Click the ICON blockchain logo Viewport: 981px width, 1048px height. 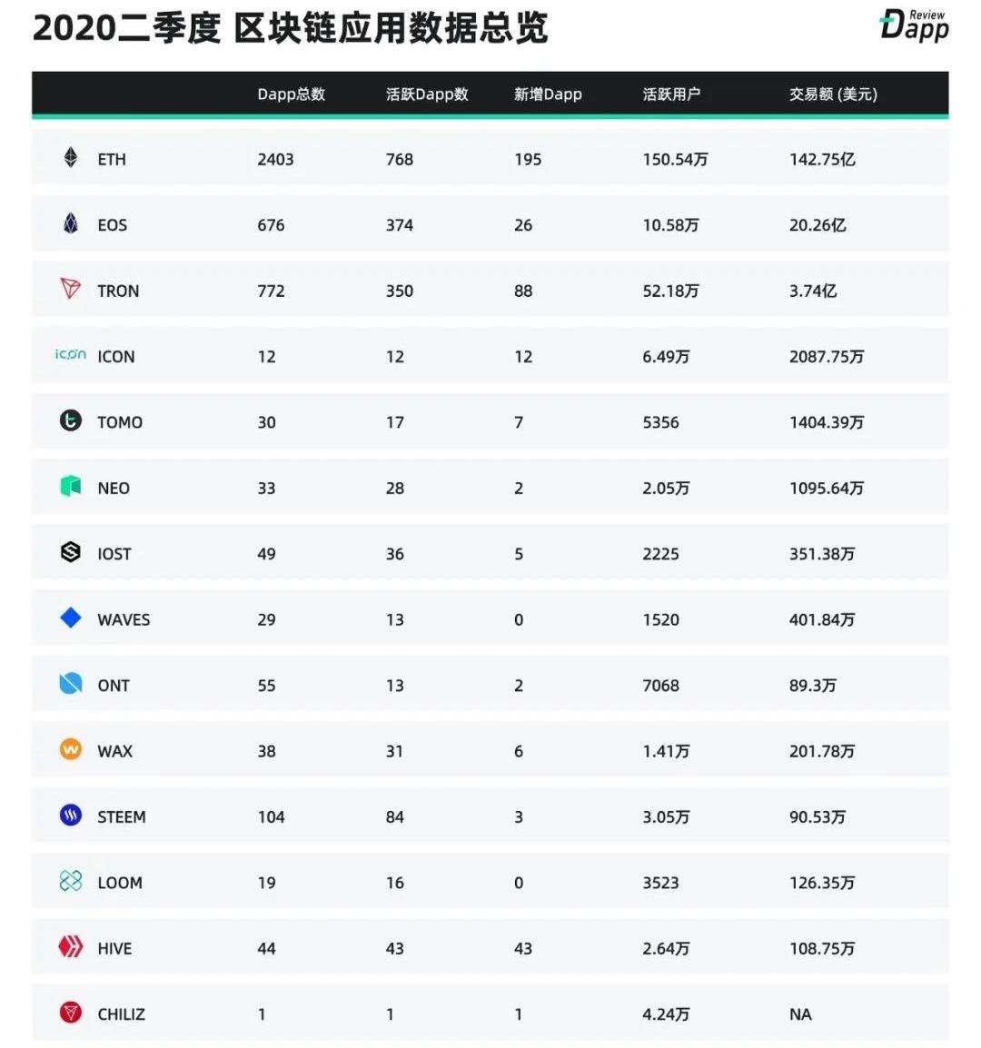click(71, 355)
